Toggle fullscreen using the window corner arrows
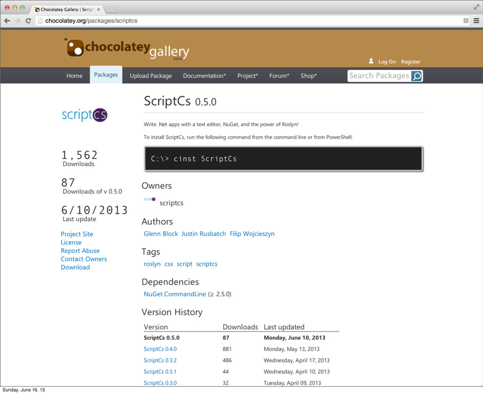Image resolution: width=483 pixels, height=394 pixels. click(x=476, y=7)
